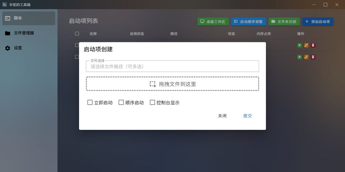Click the 文件选择 path input field
Screen dimensions: 345x172
(x=172, y=66)
